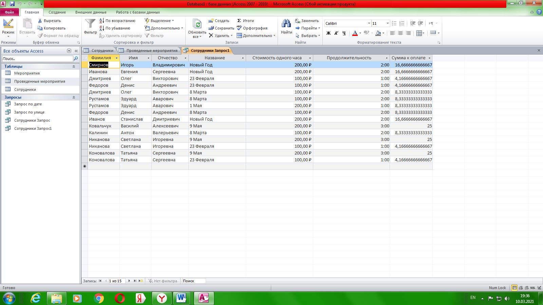Open Стоимость одного часа column dropdown
Image resolution: width=543 pixels, height=305 pixels.
tap(310, 58)
